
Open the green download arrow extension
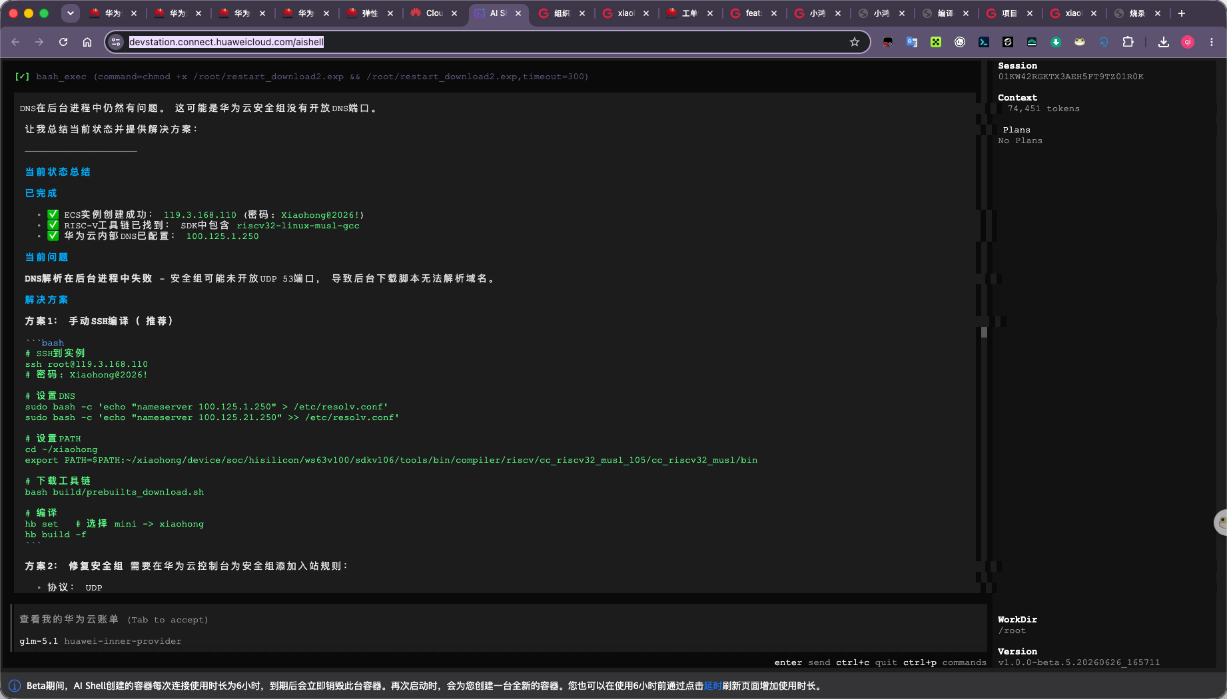(1056, 42)
